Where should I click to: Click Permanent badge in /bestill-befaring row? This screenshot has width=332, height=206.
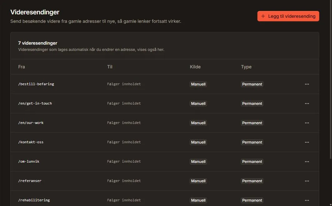point(252,84)
